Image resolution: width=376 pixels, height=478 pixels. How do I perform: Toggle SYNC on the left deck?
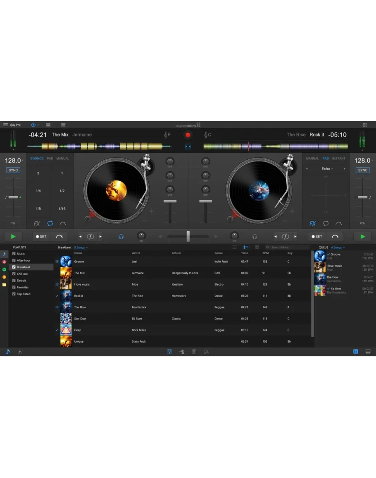tap(13, 170)
